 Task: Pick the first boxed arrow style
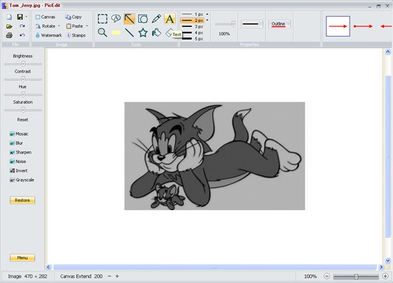point(338,26)
